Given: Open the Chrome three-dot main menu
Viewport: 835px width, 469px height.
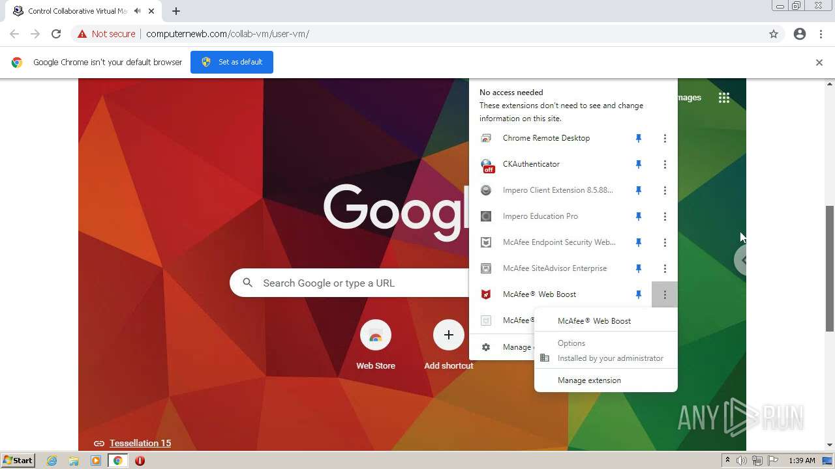Looking at the screenshot, I should coord(821,34).
